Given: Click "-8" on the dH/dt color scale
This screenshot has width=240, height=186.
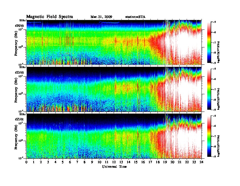Looking at the screenshot, I should 215,53.
